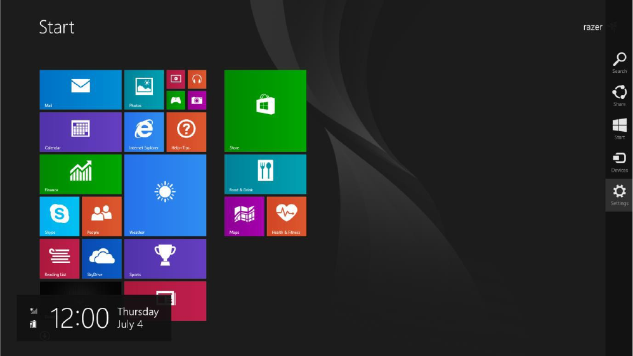Click the Start heading text
Image resolution: width=633 pixels, height=356 pixels.
pos(56,27)
